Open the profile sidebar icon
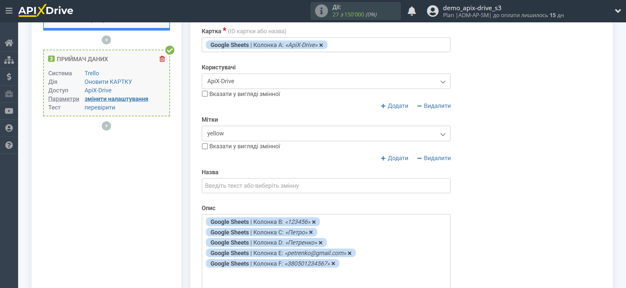This screenshot has width=626, height=288. (x=9, y=128)
